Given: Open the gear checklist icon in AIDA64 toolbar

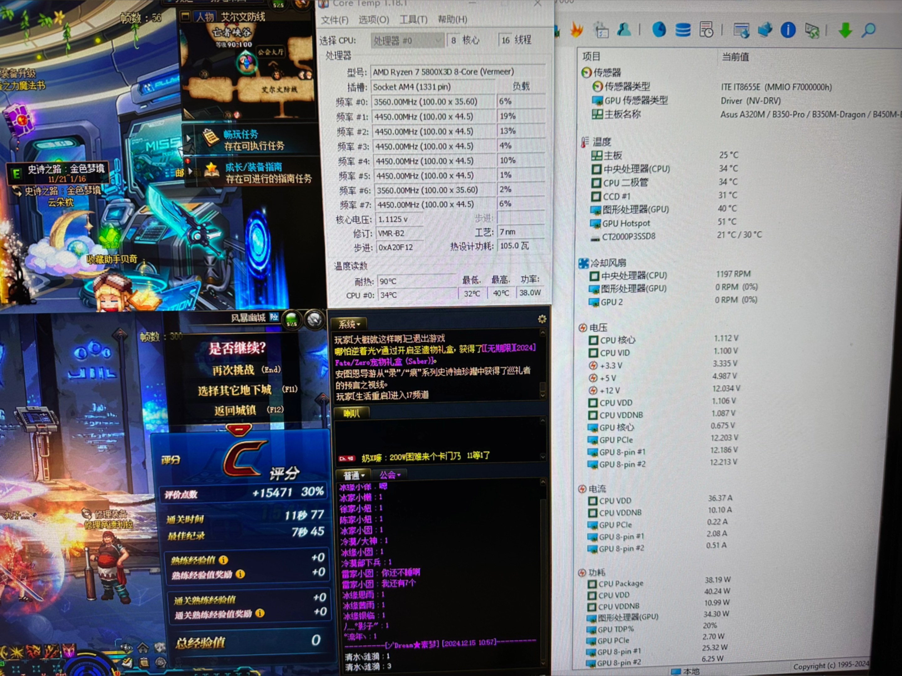Looking at the screenshot, I should point(601,30).
